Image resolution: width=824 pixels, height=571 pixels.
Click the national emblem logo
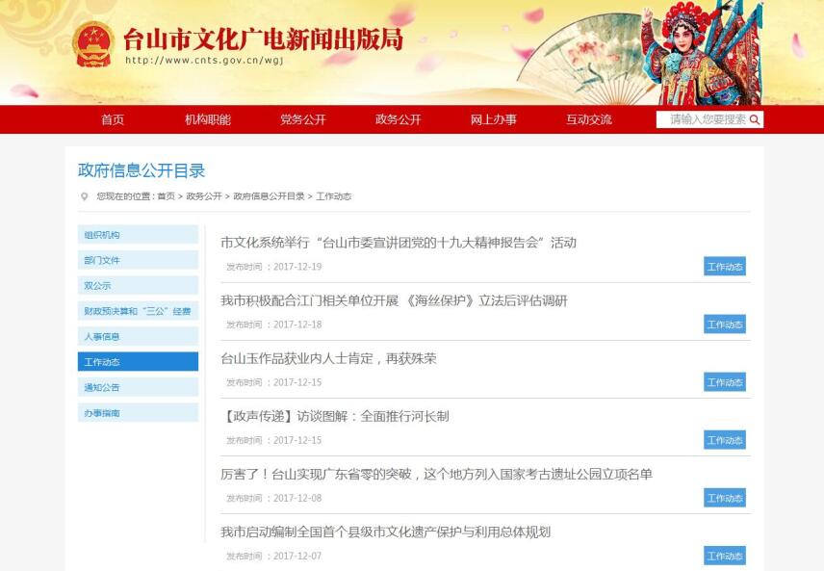point(93,44)
